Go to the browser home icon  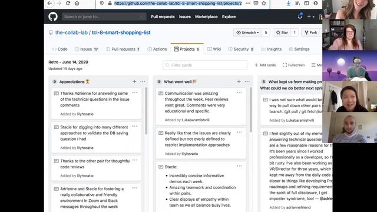[x=77, y=3]
